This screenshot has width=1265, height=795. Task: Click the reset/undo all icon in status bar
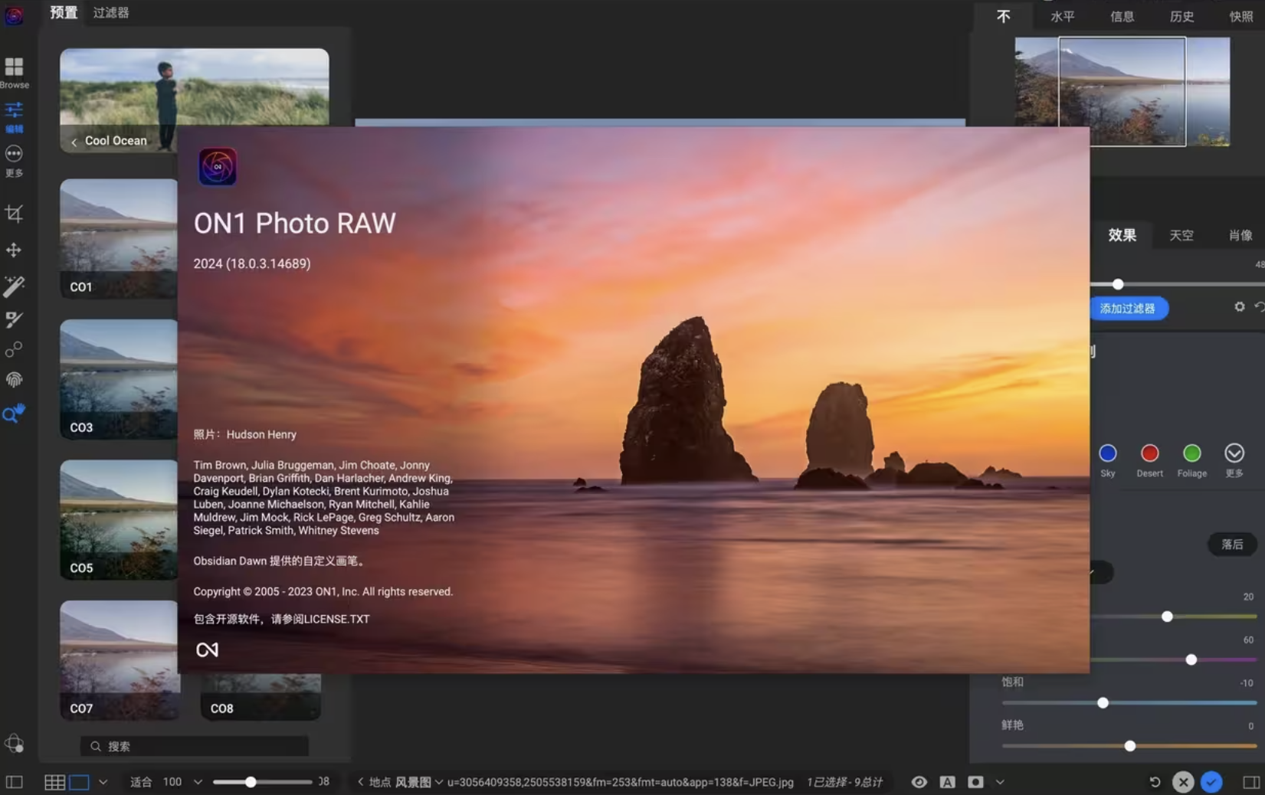point(1155,782)
